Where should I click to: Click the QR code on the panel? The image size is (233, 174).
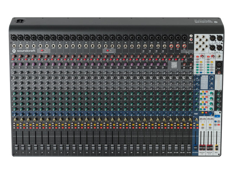click(x=174, y=65)
